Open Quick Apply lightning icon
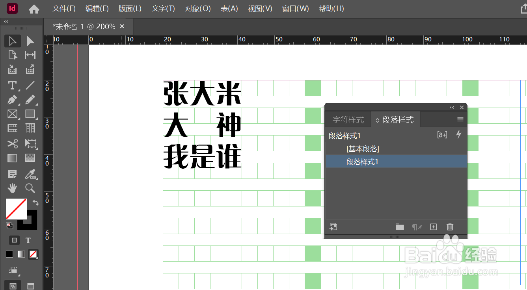Screen dimensions: 527x290 point(458,135)
